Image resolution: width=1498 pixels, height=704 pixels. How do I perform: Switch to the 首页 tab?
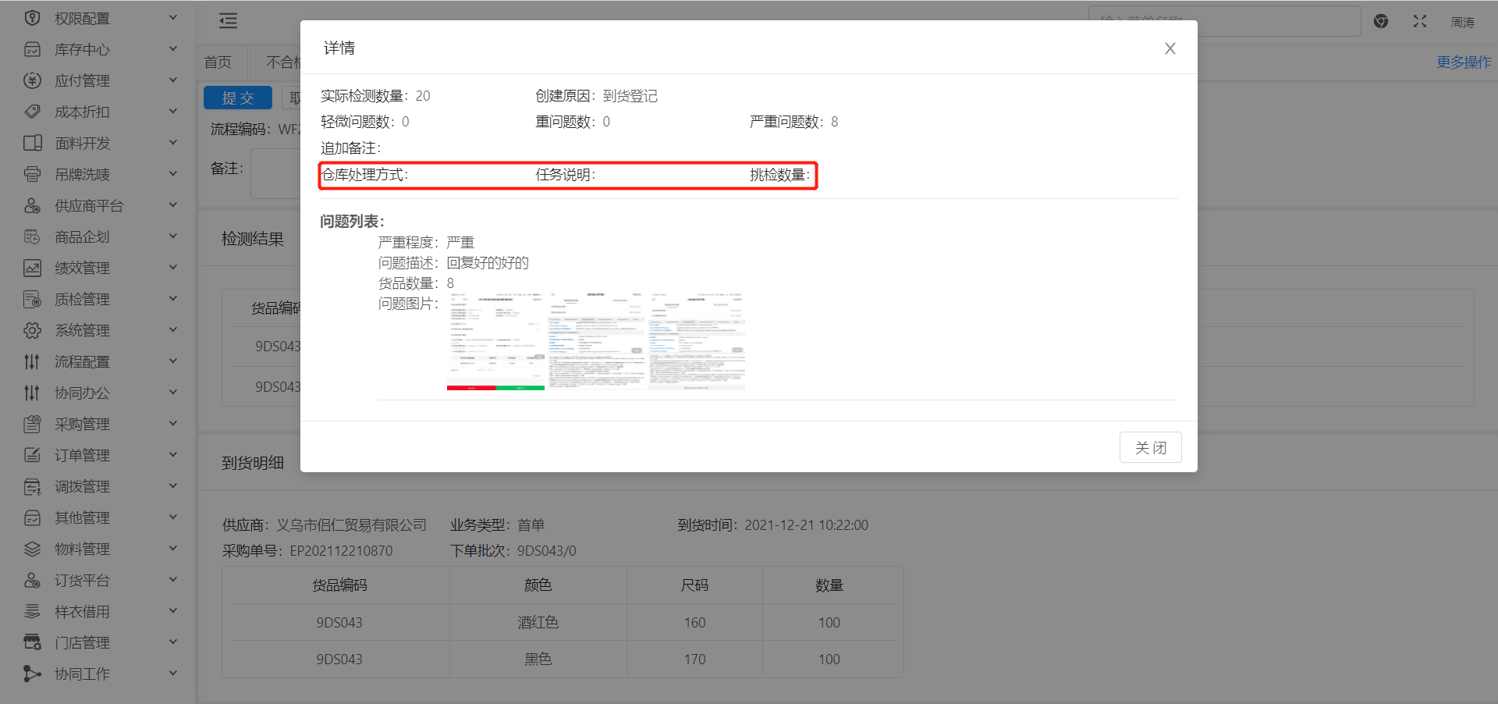[218, 62]
